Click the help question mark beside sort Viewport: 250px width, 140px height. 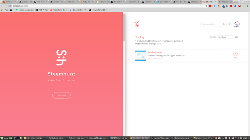236,37
